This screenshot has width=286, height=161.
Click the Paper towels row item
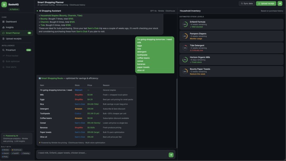[x=46, y=132]
